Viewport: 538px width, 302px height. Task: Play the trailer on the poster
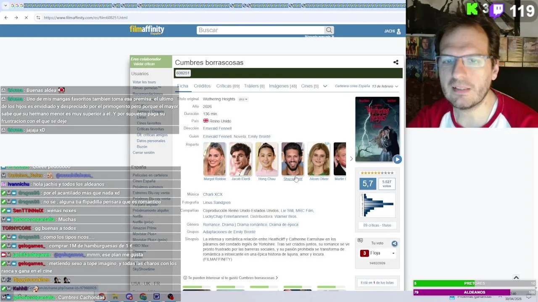point(397,159)
